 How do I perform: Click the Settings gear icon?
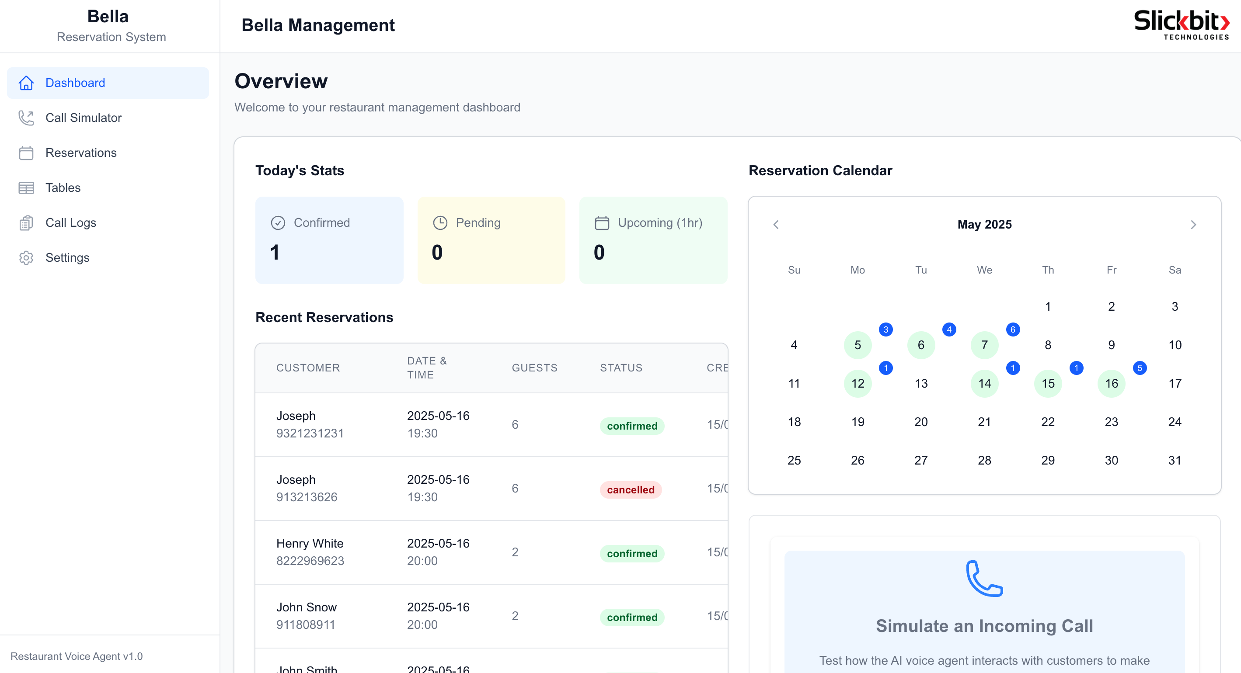point(26,257)
